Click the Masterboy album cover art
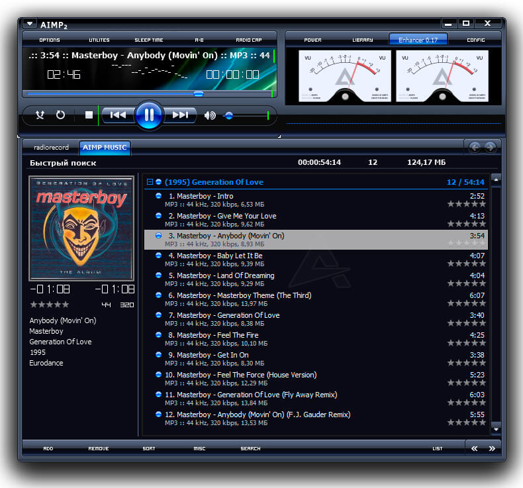The image size is (523, 488). pyautogui.click(x=81, y=228)
